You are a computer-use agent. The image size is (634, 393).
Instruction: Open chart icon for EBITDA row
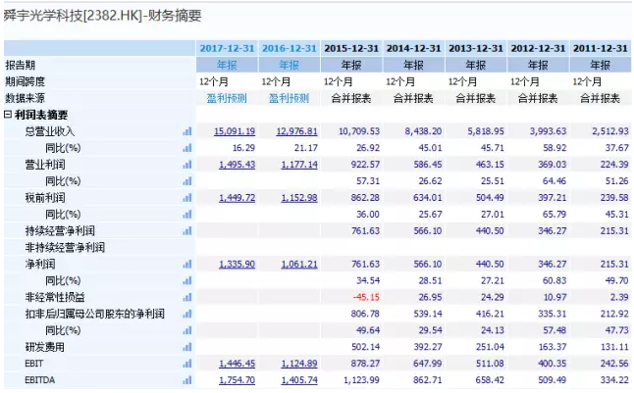click(x=187, y=380)
